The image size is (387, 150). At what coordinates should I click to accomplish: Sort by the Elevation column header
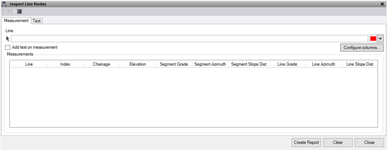(138, 64)
